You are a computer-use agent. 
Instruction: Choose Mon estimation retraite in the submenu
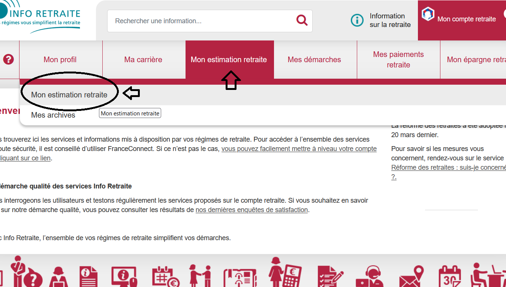(x=69, y=95)
